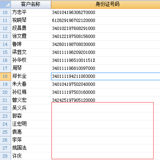The image size is (160, 160).
Task: Click the cell containing 方忠平
Action: point(31,12)
